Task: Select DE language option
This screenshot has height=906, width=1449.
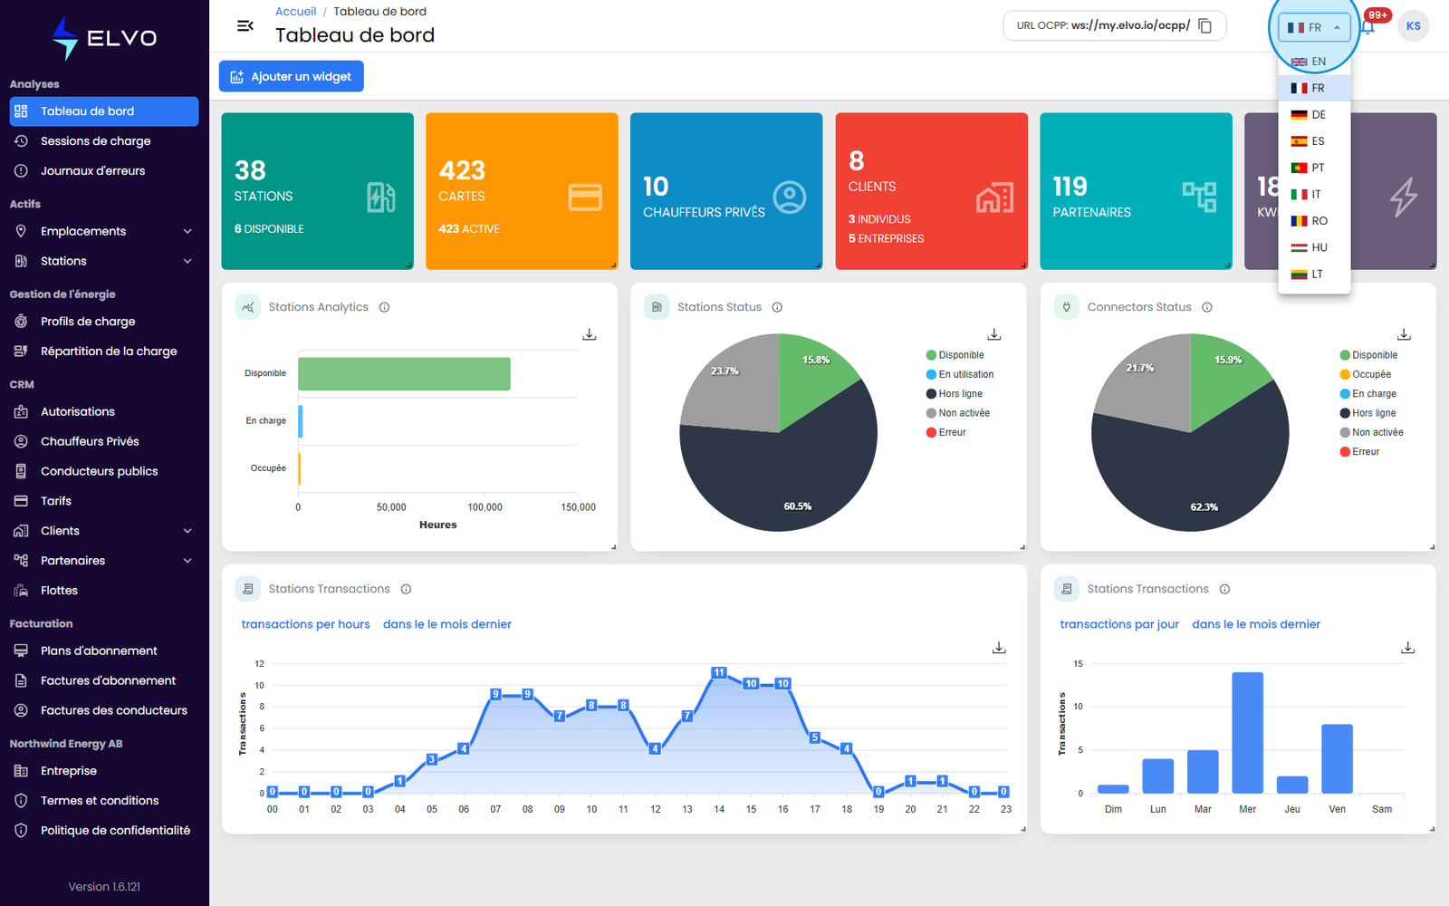Action: [x=1314, y=115]
